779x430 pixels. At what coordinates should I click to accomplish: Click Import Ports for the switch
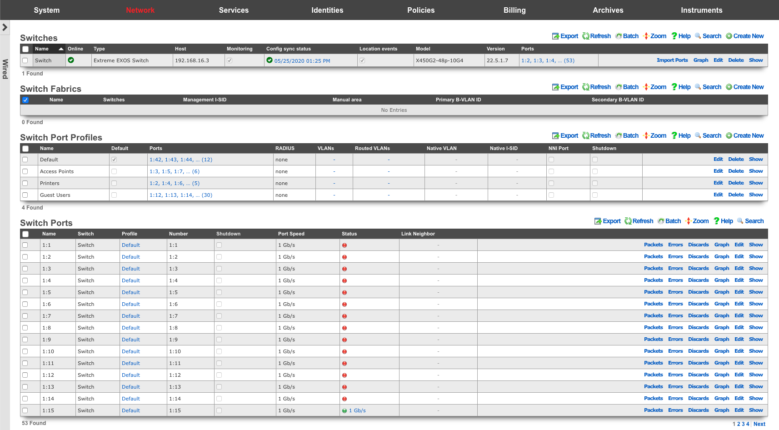click(x=672, y=60)
